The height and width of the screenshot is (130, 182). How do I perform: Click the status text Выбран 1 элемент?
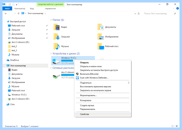point(30,126)
